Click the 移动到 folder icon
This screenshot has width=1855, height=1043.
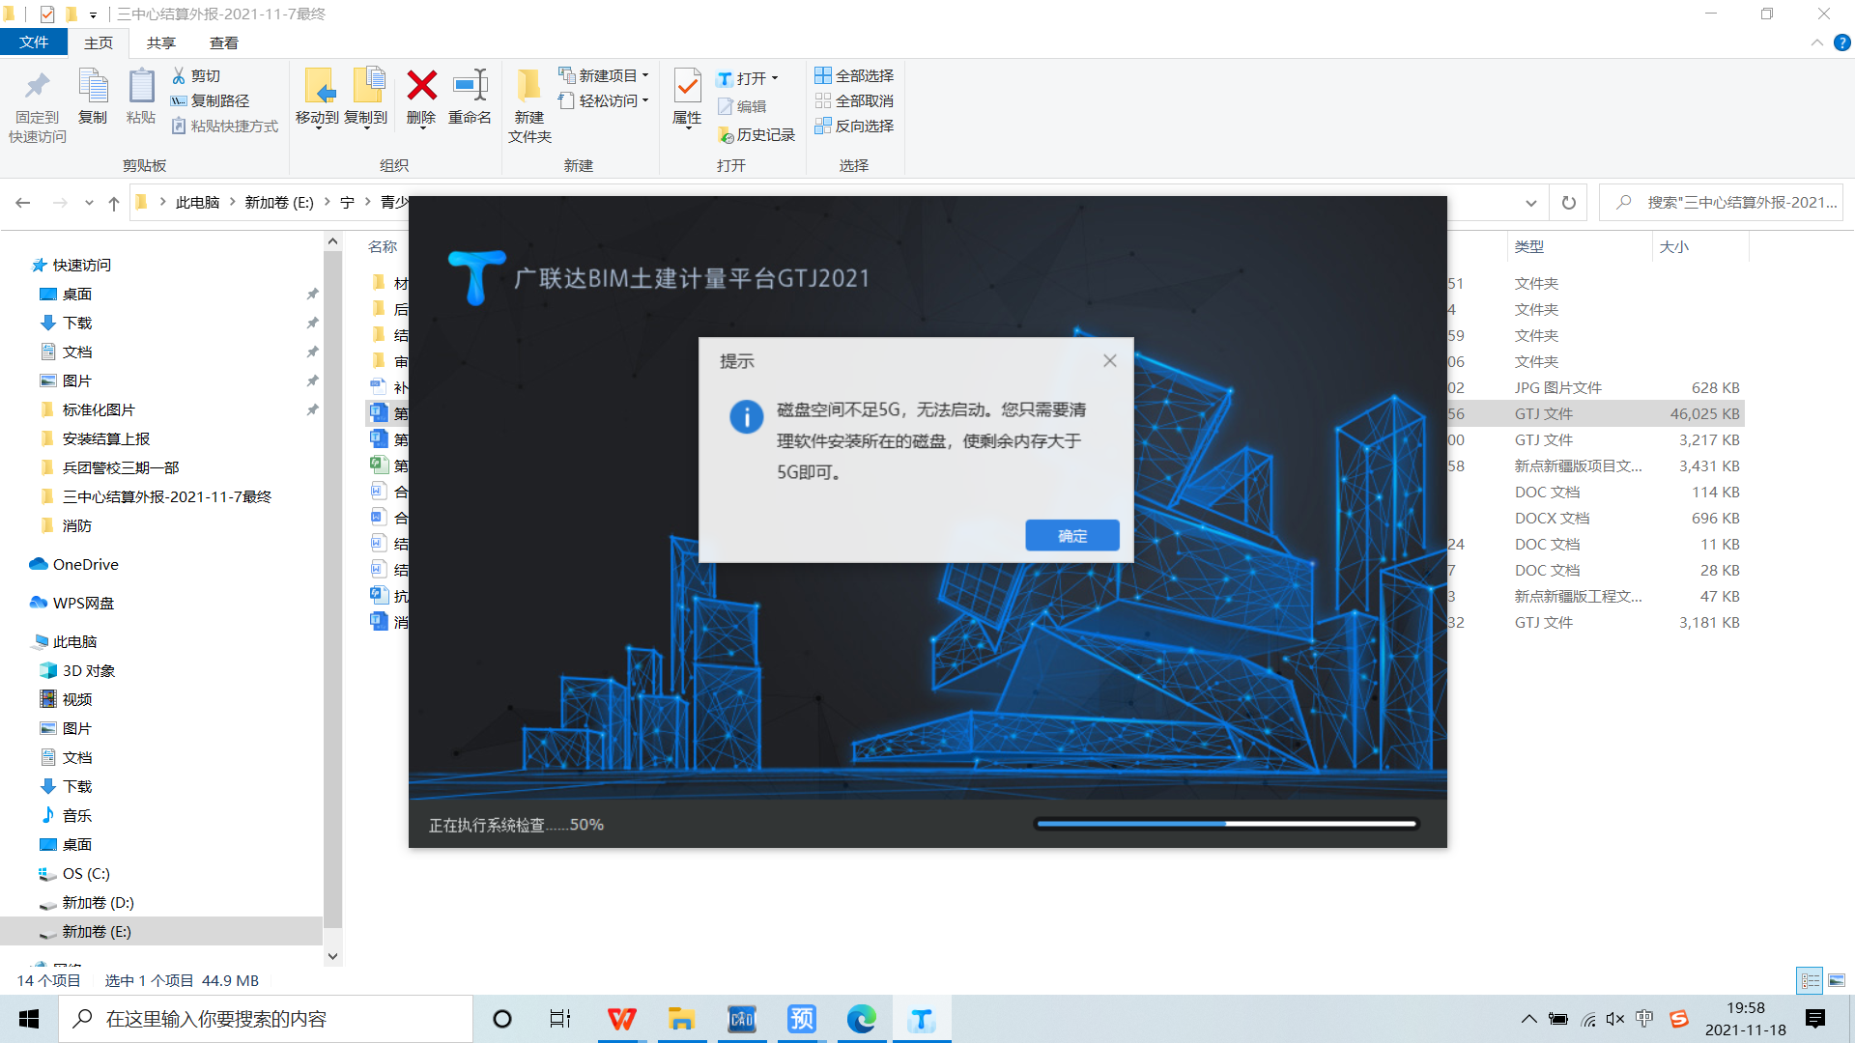click(x=318, y=86)
